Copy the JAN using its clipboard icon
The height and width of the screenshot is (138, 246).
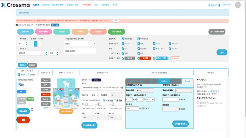113,104
